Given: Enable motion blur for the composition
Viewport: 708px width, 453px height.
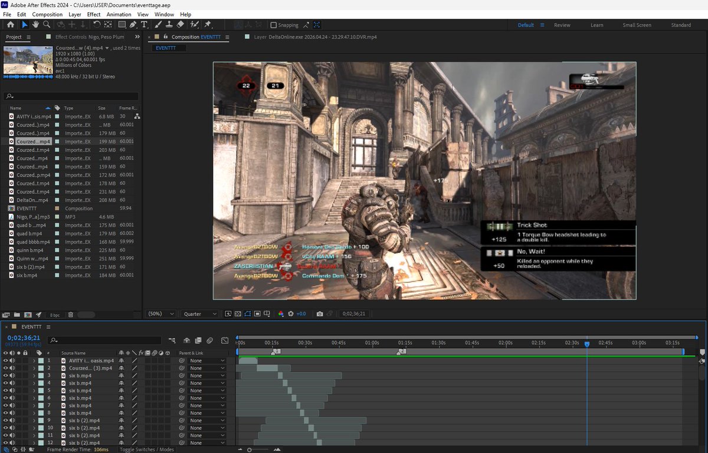Looking at the screenshot, I should 209,340.
